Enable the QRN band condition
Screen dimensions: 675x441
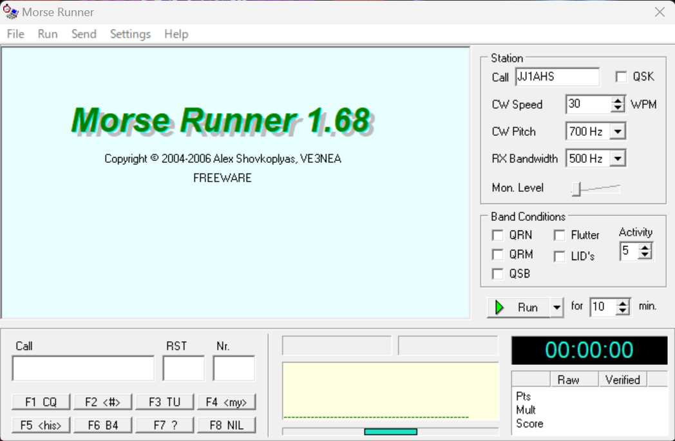497,236
